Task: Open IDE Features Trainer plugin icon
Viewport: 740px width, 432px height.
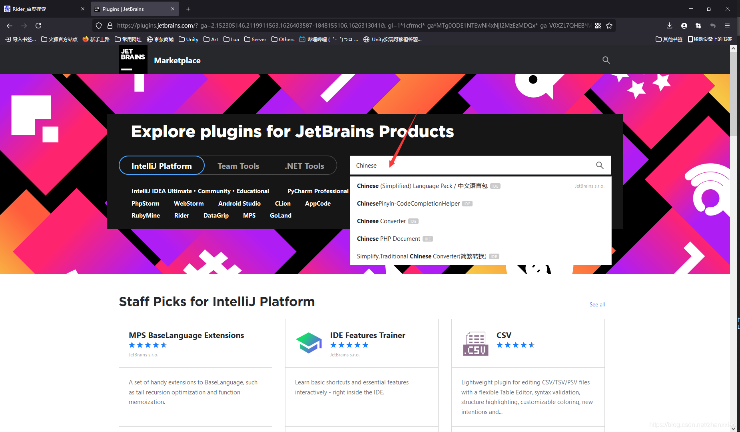Action: [x=309, y=343]
